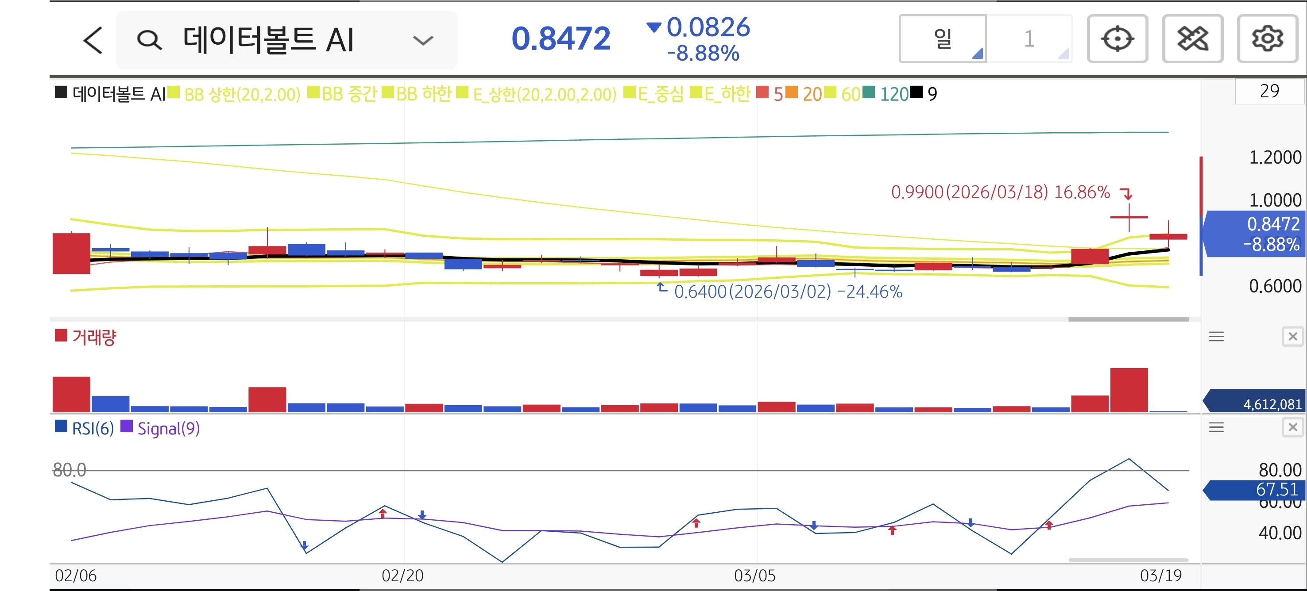
Task: Click the current price 0.8472 header
Action: (x=561, y=39)
